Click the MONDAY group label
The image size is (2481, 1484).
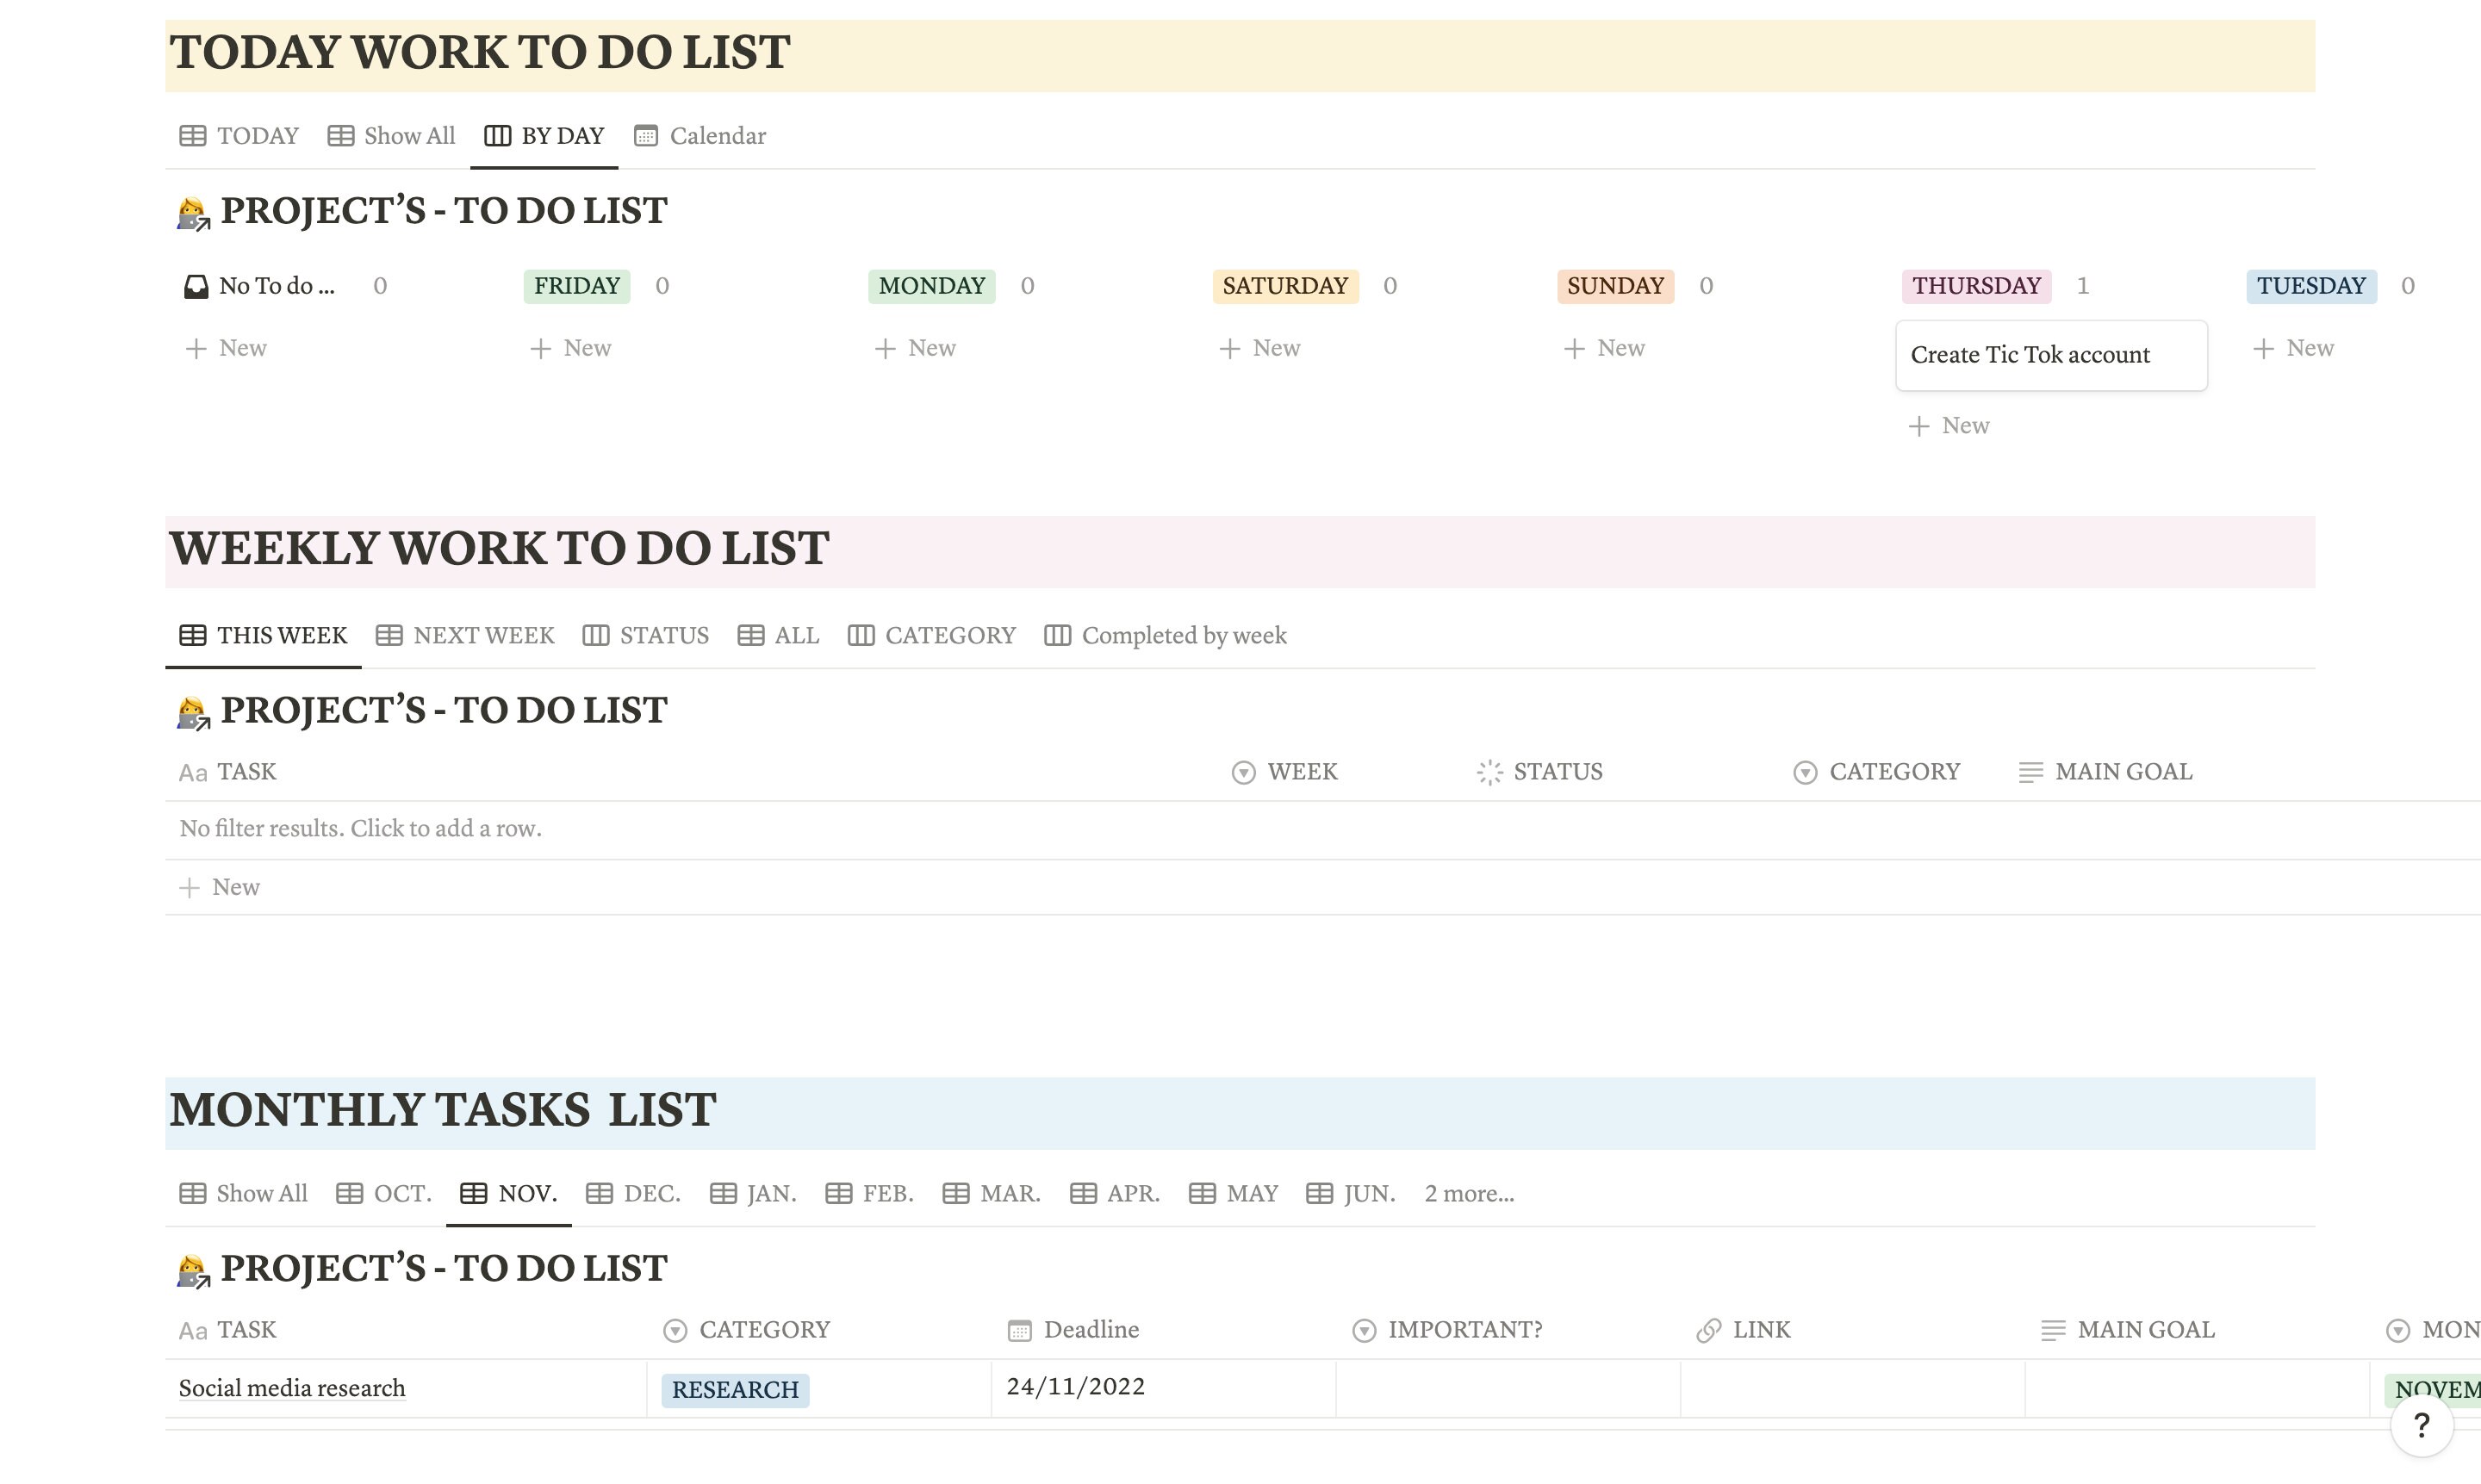pyautogui.click(x=932, y=286)
